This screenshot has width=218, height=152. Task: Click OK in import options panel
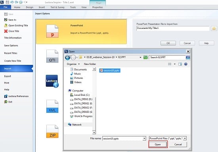click(168, 43)
